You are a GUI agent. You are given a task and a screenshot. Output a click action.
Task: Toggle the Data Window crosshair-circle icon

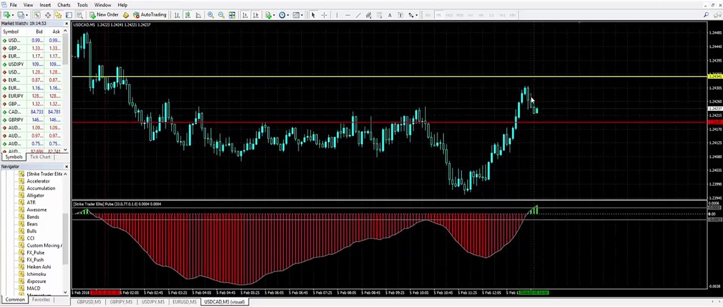48,15
